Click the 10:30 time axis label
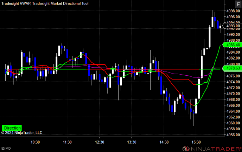Image resolution: width=242 pixels, height=152 pixels. [35, 142]
